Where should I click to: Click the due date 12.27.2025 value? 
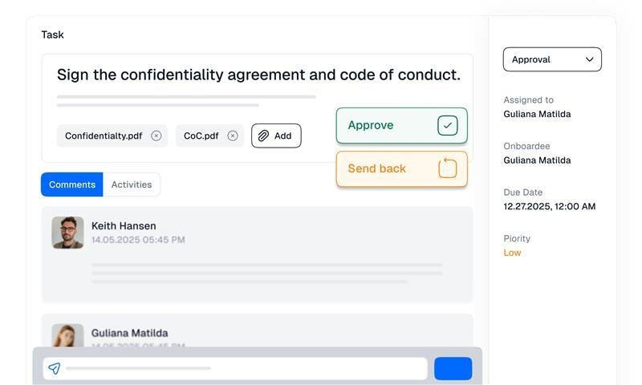click(x=549, y=206)
